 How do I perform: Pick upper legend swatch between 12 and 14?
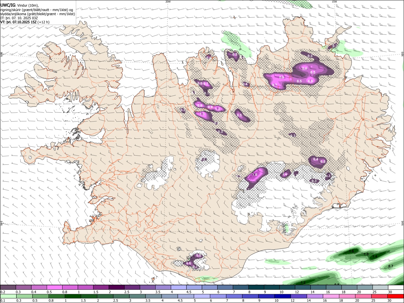pos(303,288)
